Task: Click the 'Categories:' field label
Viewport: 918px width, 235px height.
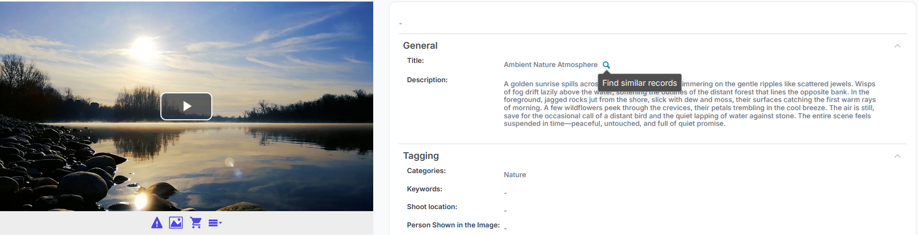Action: tap(426, 171)
